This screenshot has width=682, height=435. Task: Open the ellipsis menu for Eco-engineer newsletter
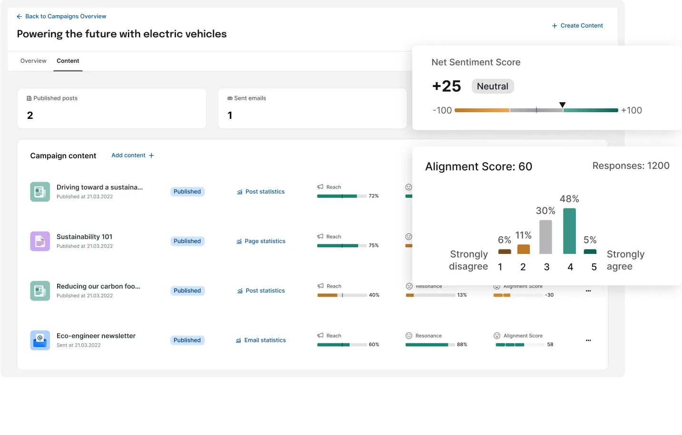(x=588, y=340)
